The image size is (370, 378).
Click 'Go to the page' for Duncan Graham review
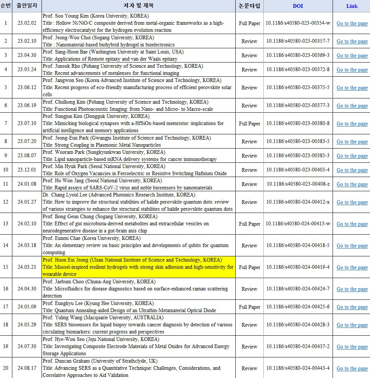pos(352,368)
